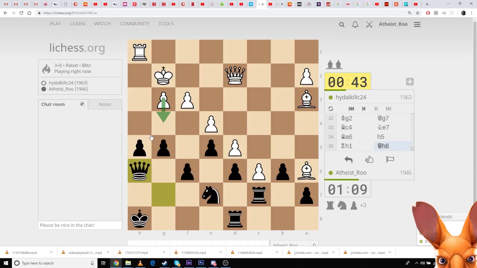This screenshot has width=477, height=268.
Task: Switch to the Notes tab
Action: click(105, 104)
